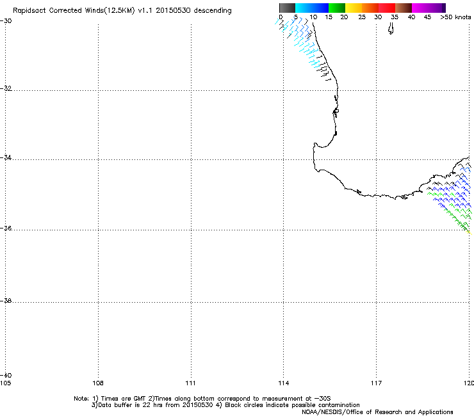The width and height of the screenshot is (474, 416).
Task: Click the title text 'Rapidsact Corrected Winds(12.5KM)'
Action: [74, 11]
